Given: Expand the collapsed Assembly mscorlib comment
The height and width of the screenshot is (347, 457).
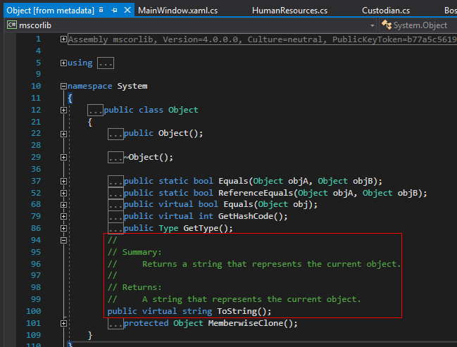Looking at the screenshot, I should (x=64, y=39).
